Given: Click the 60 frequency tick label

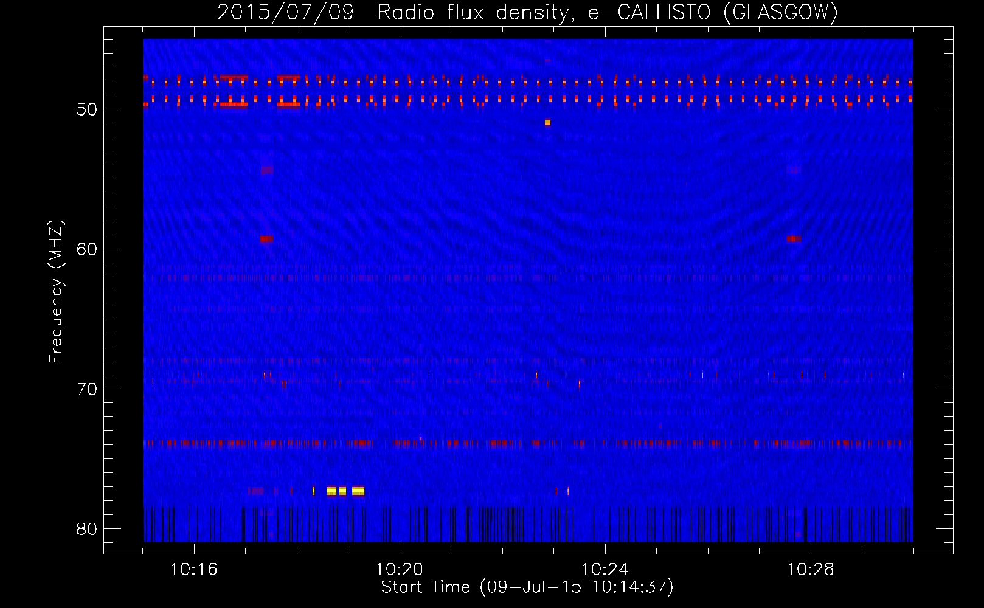Looking at the screenshot, I should click(x=87, y=249).
